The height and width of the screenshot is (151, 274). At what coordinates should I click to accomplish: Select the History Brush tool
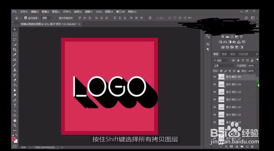tap(15, 75)
